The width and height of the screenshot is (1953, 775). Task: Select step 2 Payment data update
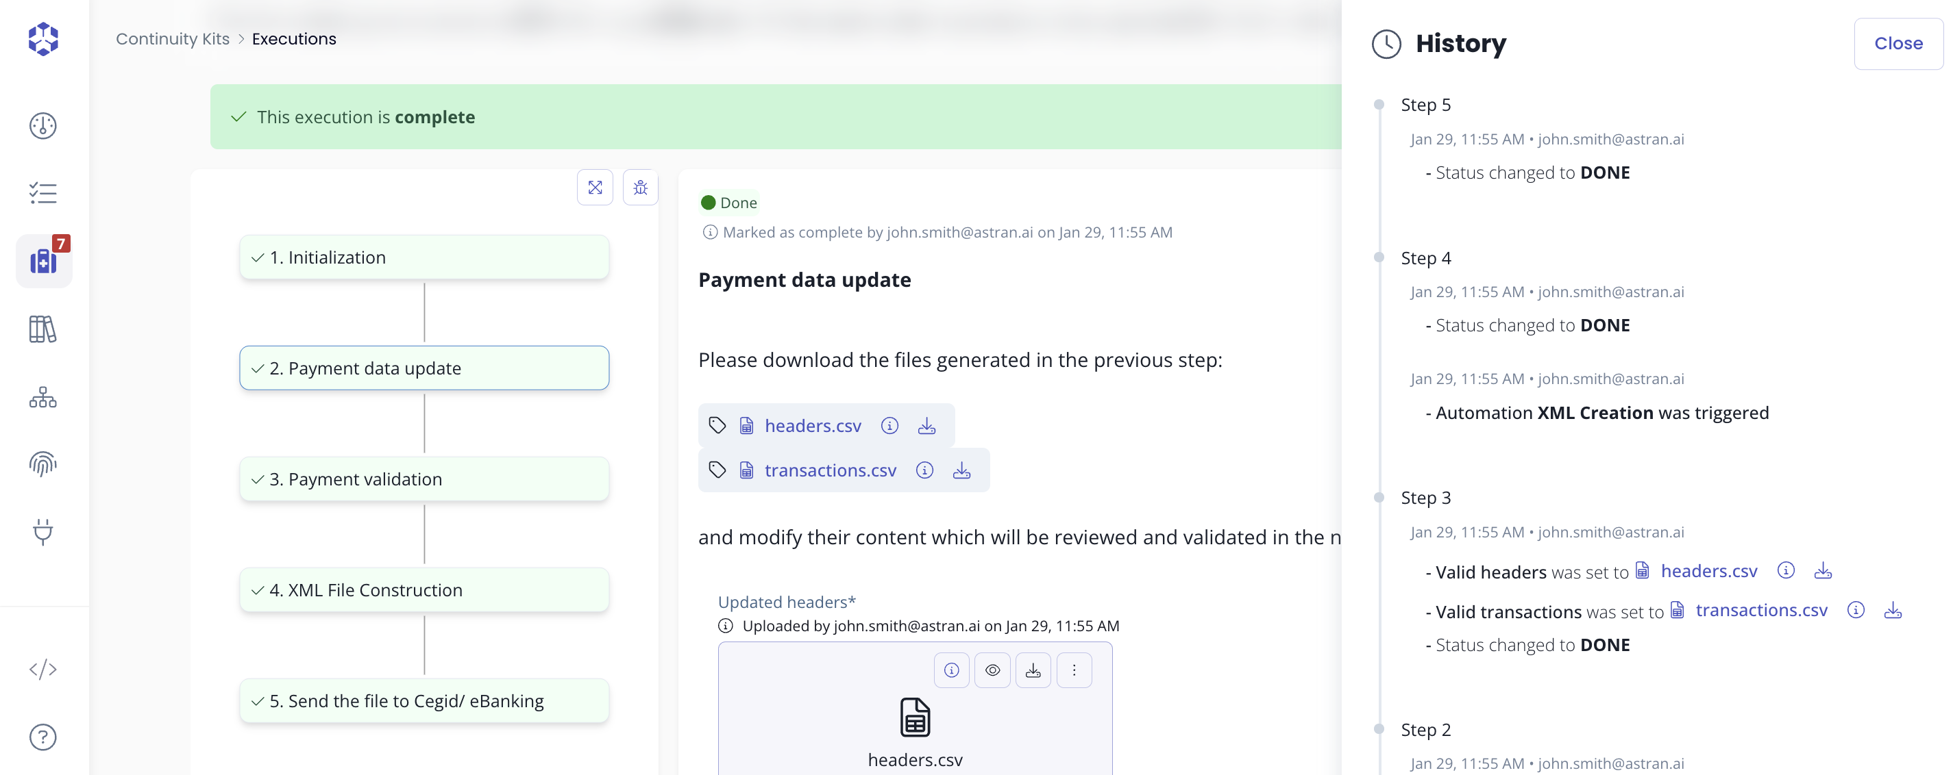pyautogui.click(x=425, y=368)
